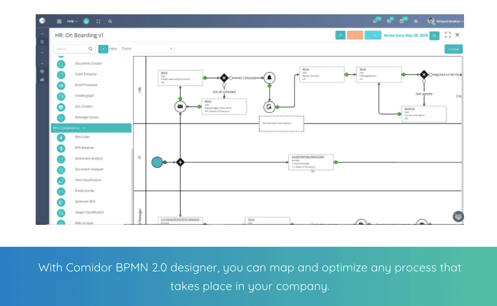
Task: Select the Image Classification component icon
Action: (x=61, y=213)
